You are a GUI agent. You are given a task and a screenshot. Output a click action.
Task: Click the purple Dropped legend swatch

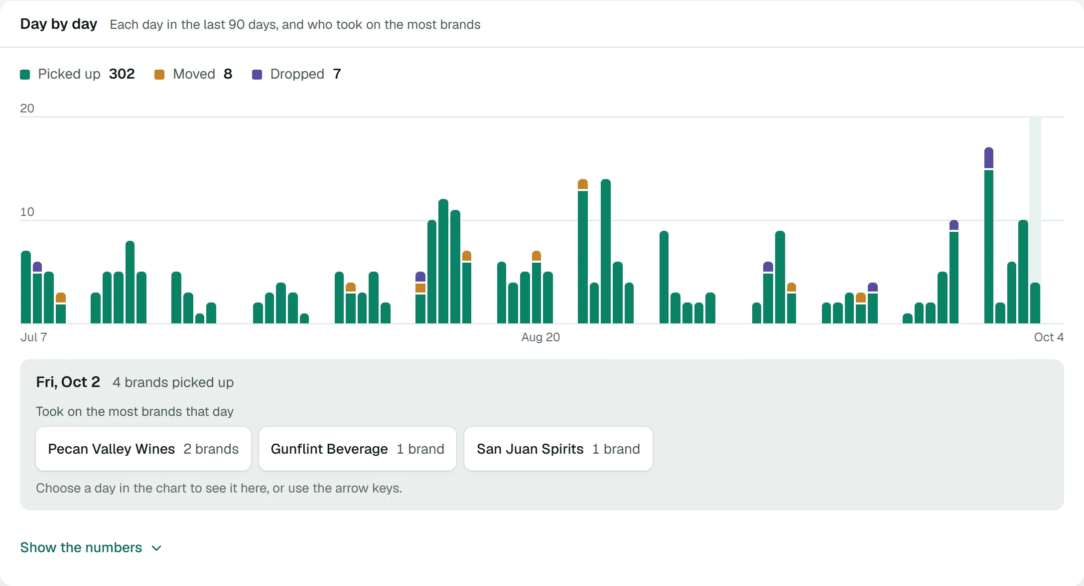pyautogui.click(x=257, y=75)
